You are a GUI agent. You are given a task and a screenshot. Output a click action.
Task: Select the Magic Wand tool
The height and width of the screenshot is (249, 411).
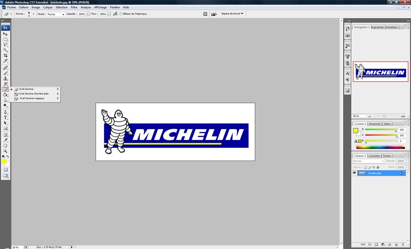(5, 50)
